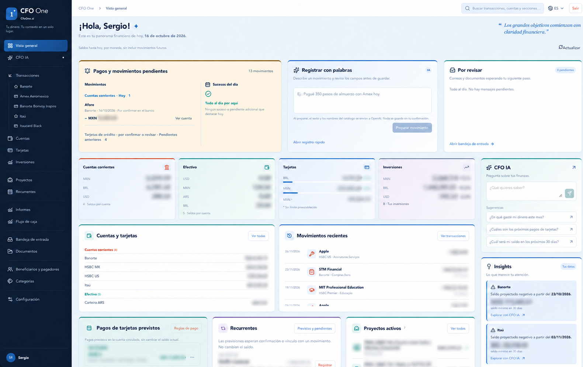Click Ver transacciones button
This screenshot has width=583, height=367.
pos(453,236)
